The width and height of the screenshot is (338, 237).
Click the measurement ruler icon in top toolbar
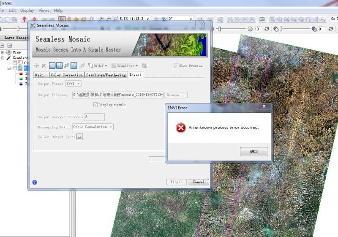(262, 19)
